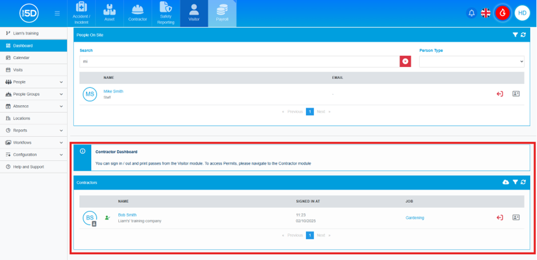Refresh the People On Site panel
Image resolution: width=537 pixels, height=260 pixels.
(523, 35)
